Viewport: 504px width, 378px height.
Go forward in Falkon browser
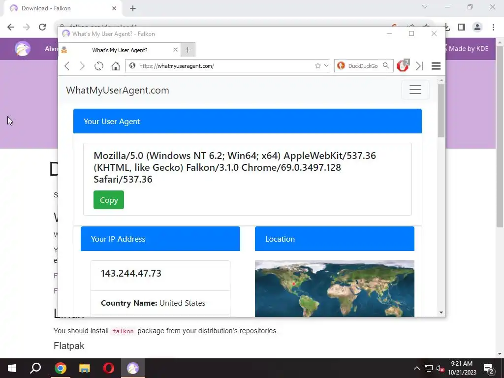click(82, 66)
